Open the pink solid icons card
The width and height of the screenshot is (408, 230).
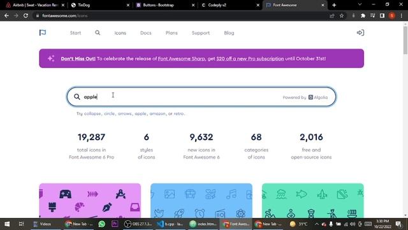click(90, 201)
